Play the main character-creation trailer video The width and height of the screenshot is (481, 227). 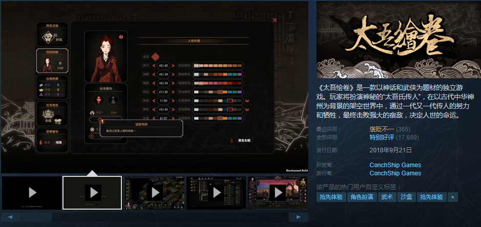point(155,87)
